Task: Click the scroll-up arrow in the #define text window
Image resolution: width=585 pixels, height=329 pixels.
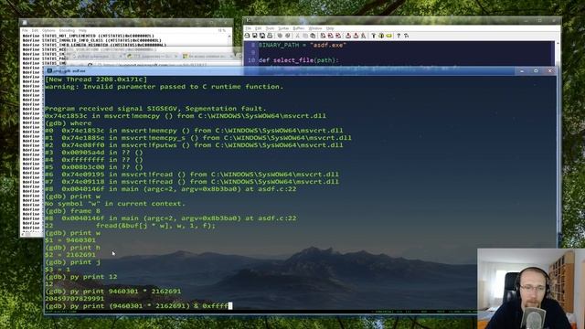Action: point(229,37)
